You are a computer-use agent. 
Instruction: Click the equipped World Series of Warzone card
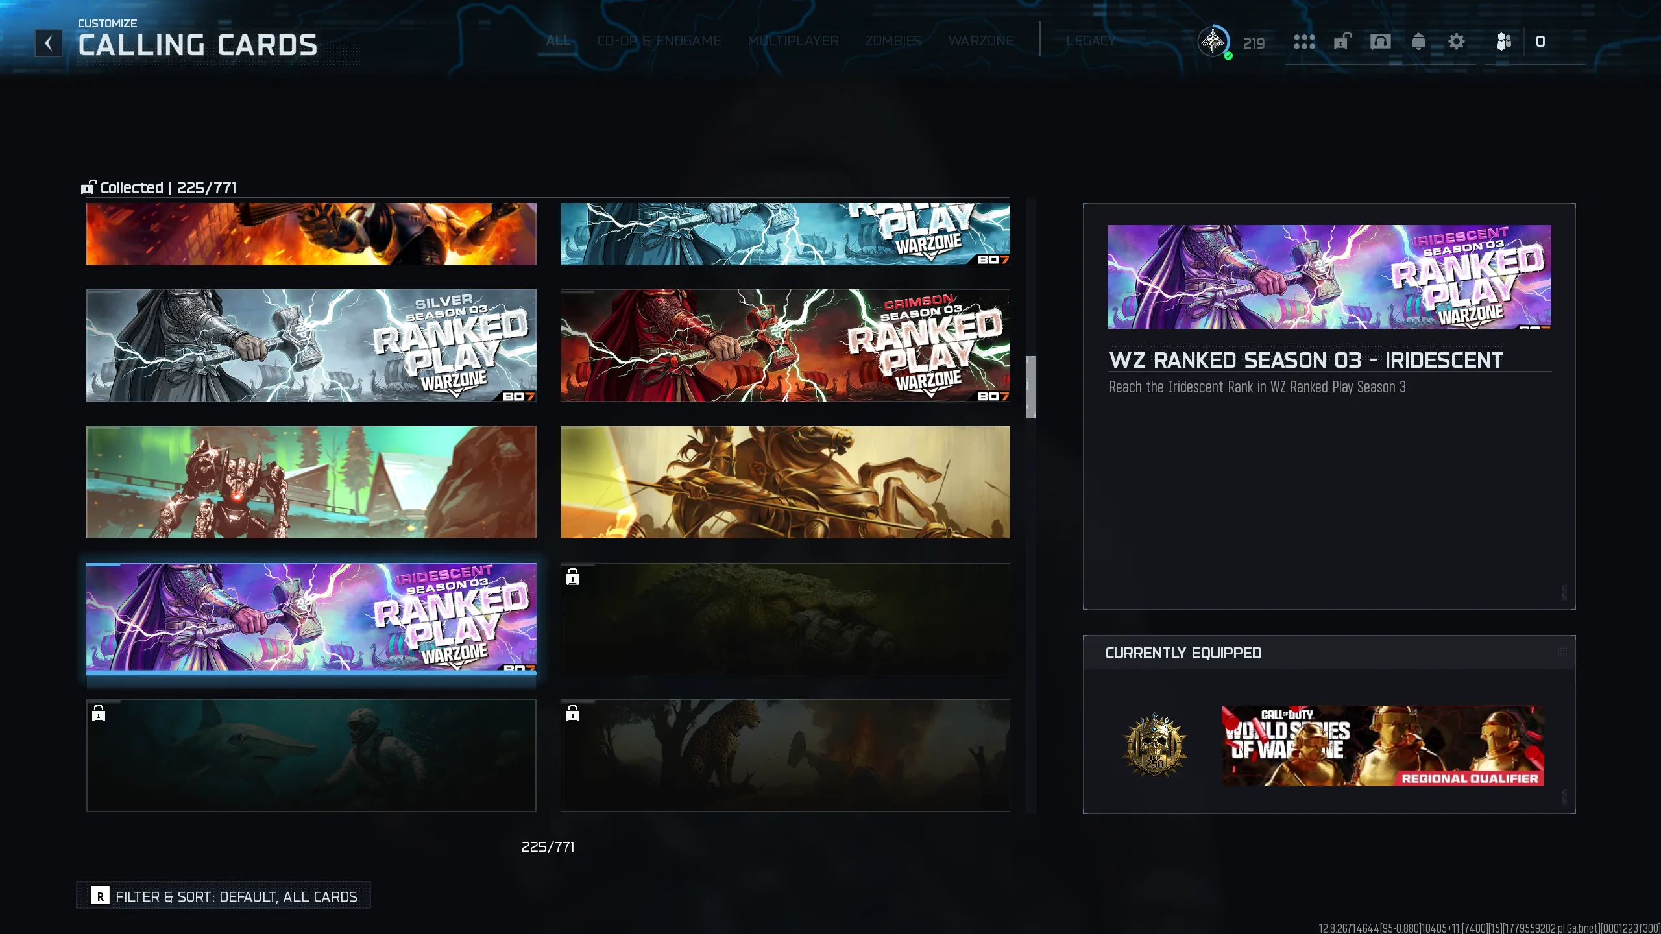(1383, 746)
